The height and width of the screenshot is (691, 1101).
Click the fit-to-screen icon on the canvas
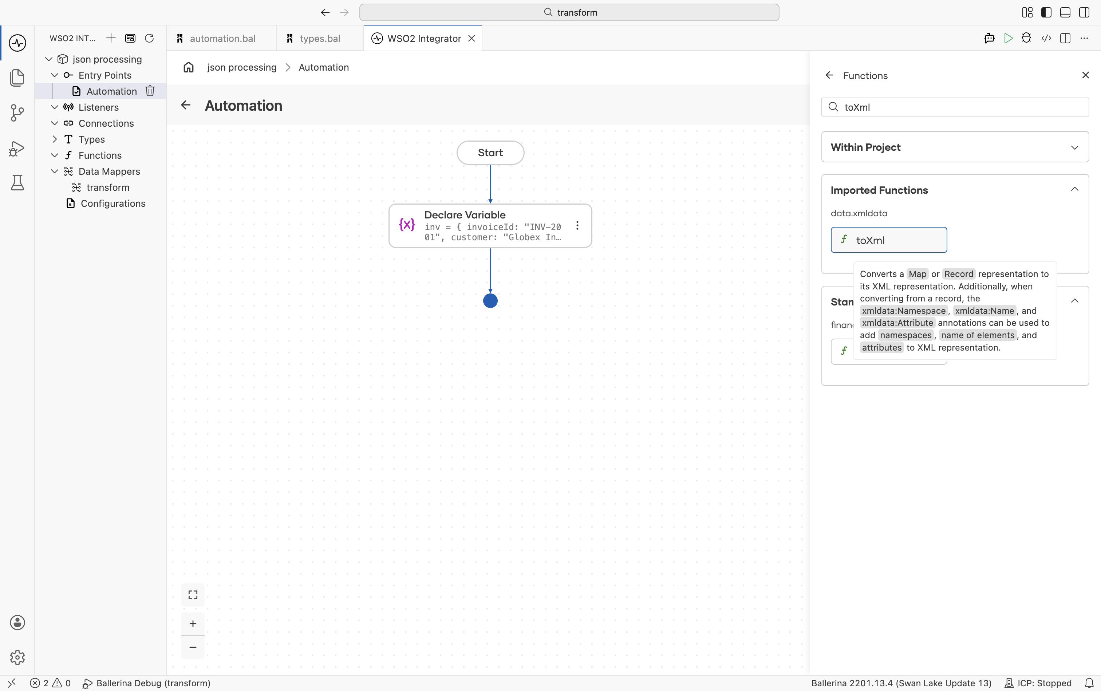[193, 595]
